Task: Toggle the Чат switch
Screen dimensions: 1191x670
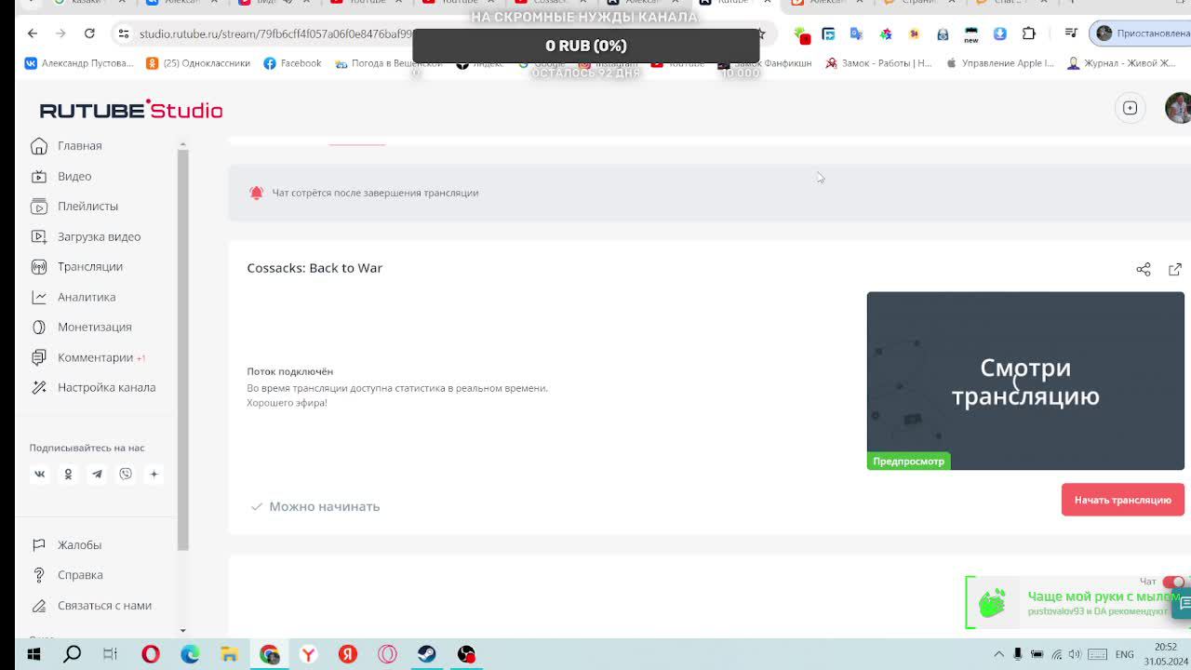Action: tap(1173, 582)
